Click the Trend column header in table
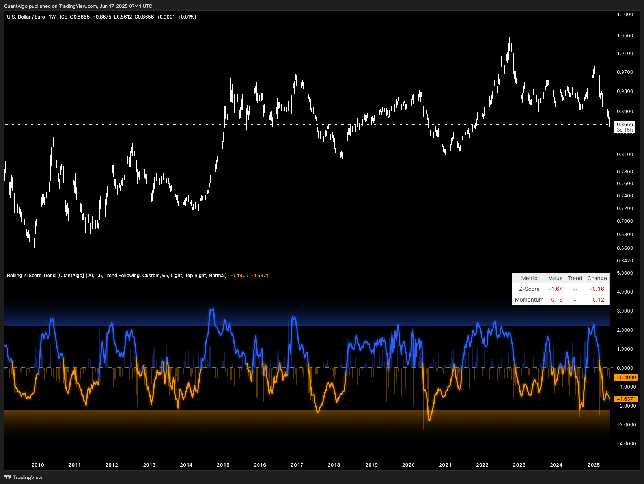The width and height of the screenshot is (644, 484). point(575,278)
